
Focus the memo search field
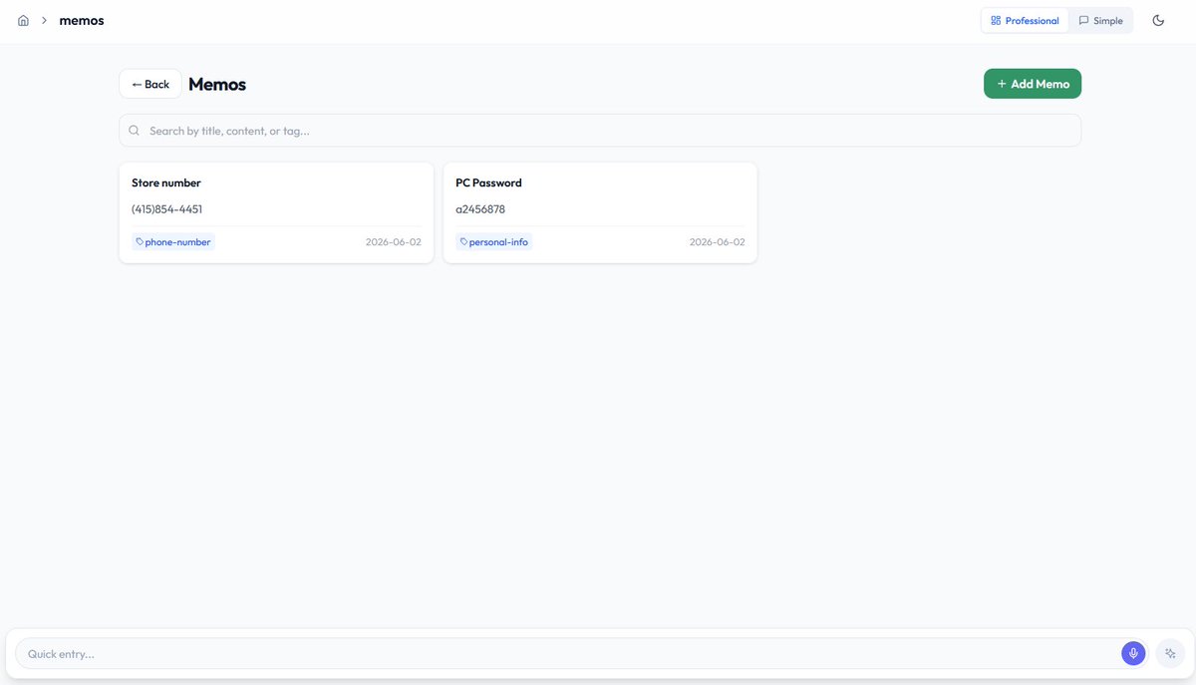[600, 131]
